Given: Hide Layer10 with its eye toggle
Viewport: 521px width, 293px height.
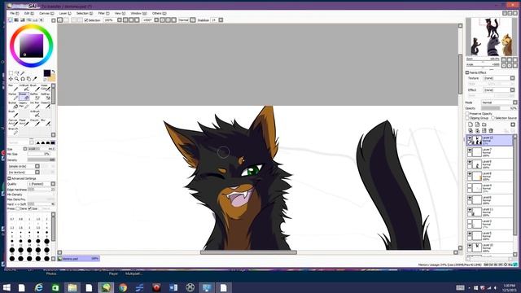Looking at the screenshot, I should (470, 246).
